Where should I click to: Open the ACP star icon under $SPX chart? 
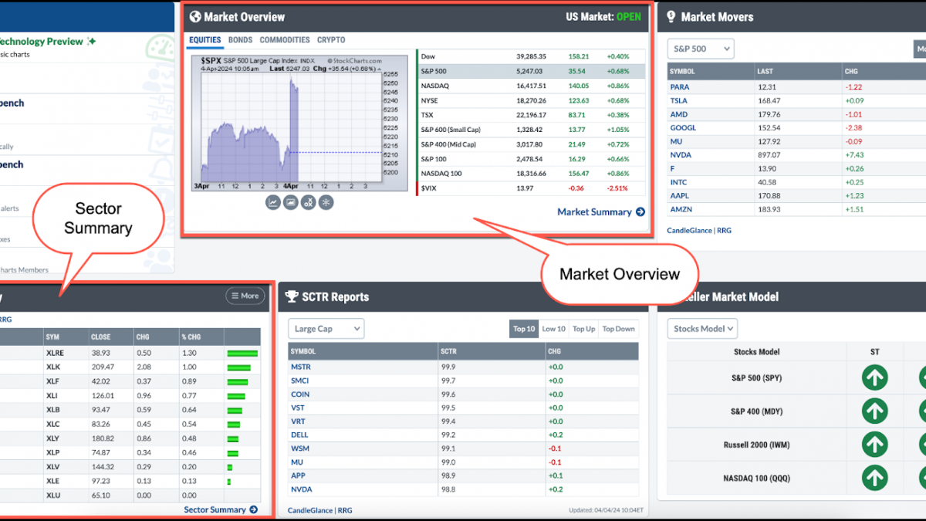[326, 202]
